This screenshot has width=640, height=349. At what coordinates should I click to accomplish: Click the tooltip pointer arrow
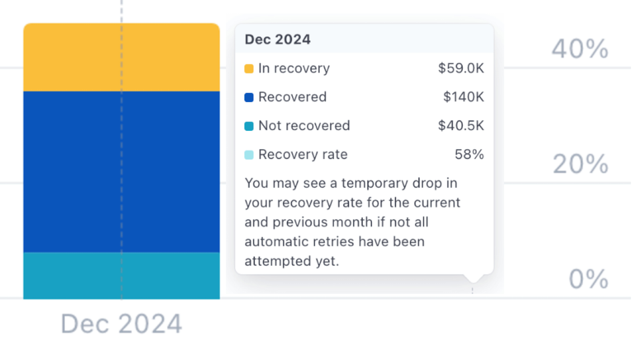[x=472, y=278]
